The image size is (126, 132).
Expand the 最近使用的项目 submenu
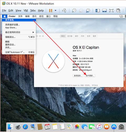point(19,32)
